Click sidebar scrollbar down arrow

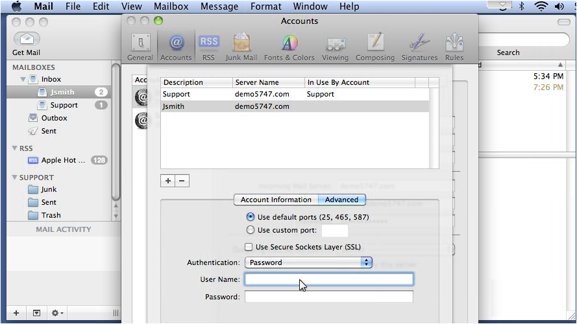116,216
